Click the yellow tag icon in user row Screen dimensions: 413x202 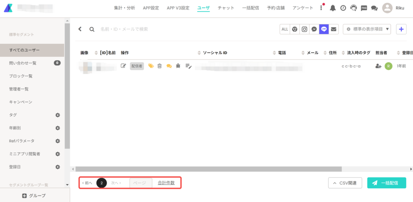tap(151, 66)
